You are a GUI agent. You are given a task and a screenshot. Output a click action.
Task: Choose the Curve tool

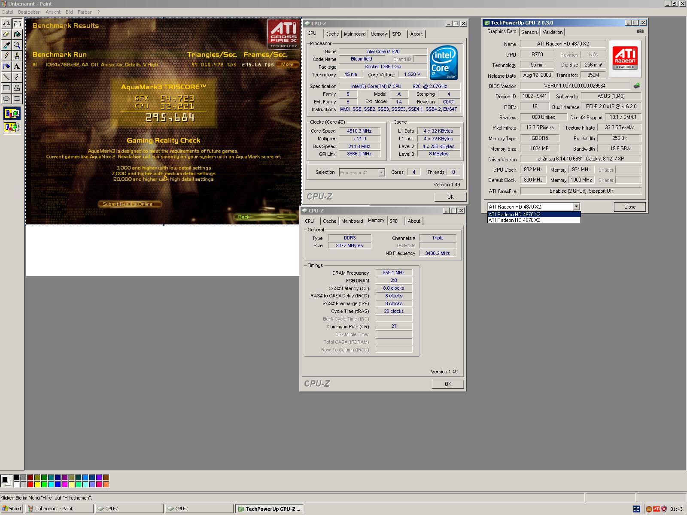click(x=17, y=77)
